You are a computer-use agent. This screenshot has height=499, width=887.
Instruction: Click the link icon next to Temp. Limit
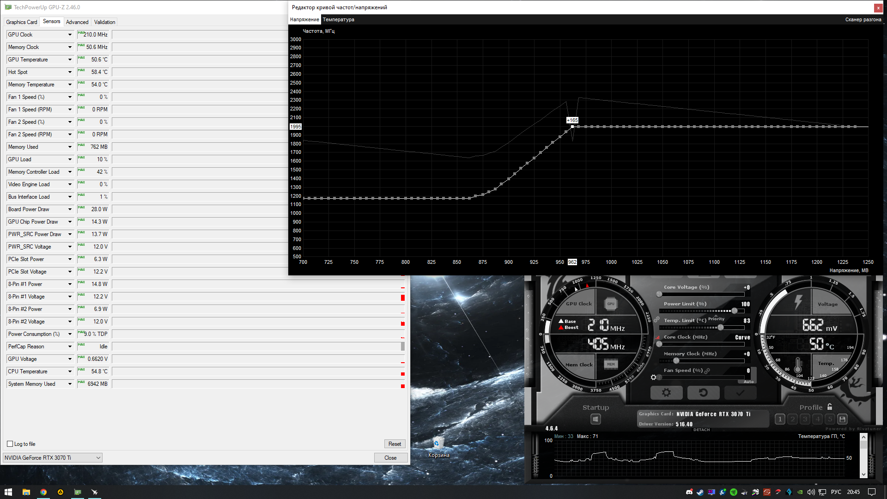(656, 320)
